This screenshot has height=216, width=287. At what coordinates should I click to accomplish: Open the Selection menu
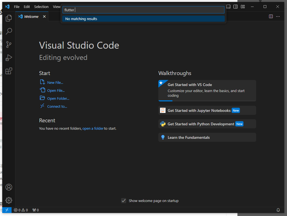(41, 7)
